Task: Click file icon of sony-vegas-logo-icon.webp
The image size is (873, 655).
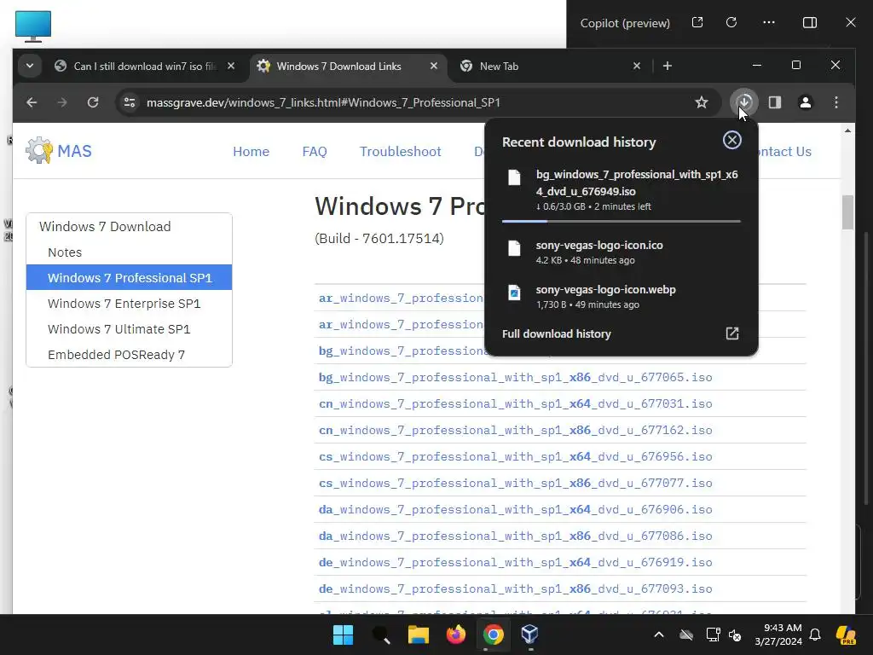Action: pyautogui.click(x=514, y=293)
